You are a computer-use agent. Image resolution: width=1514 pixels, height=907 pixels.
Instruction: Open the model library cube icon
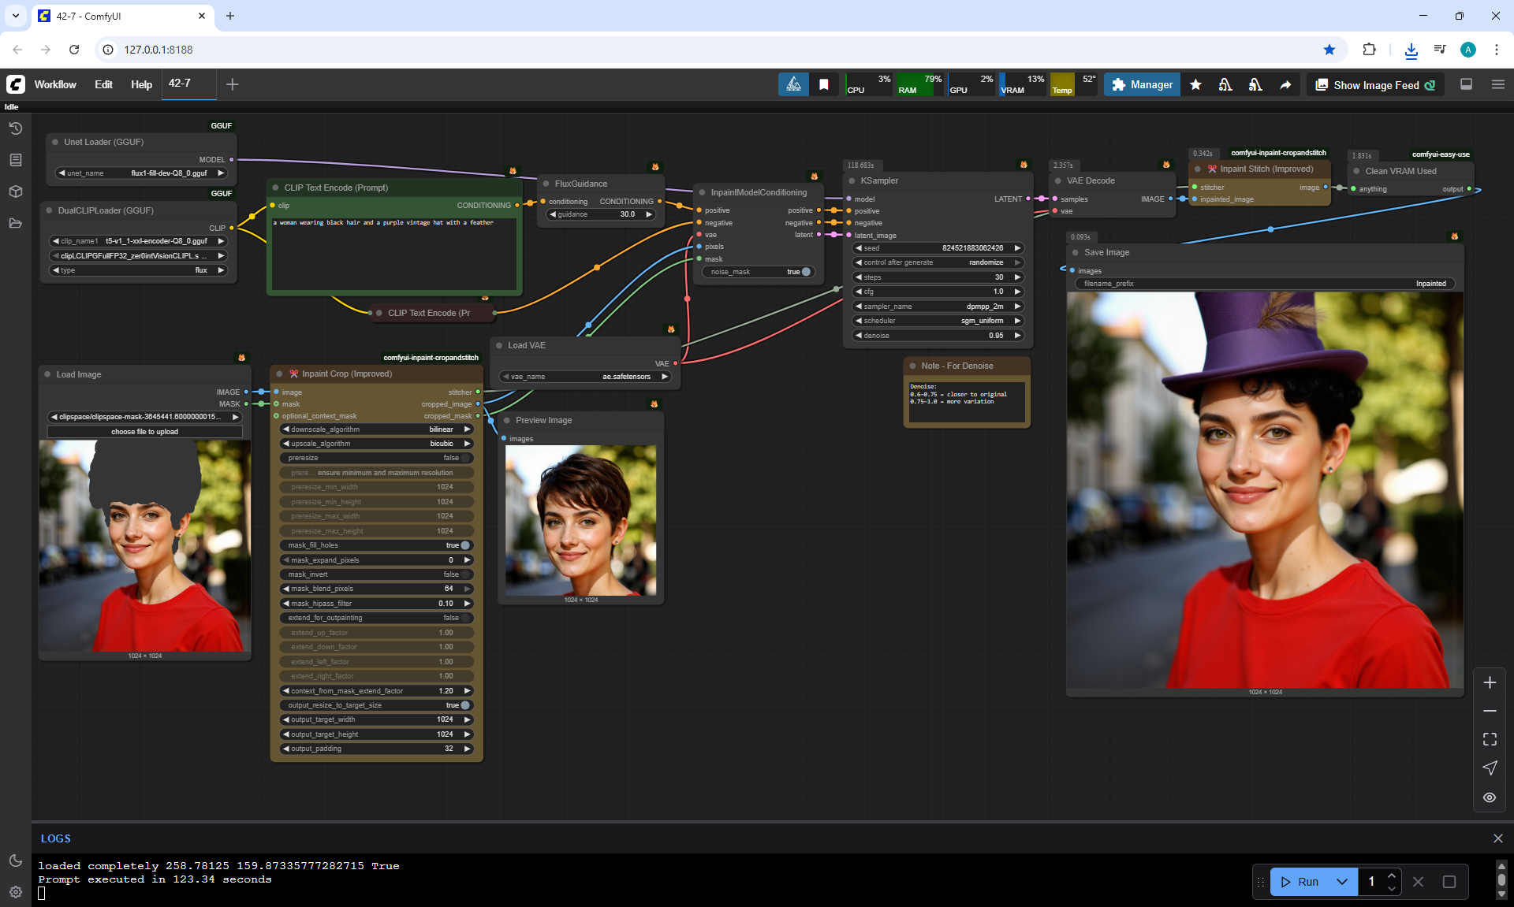(15, 191)
